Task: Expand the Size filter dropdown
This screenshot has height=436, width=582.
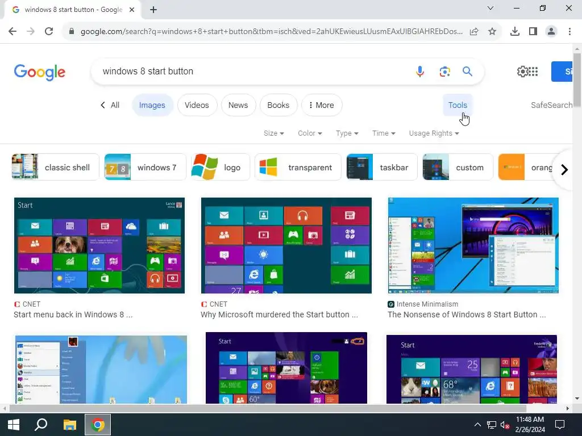Action: [x=273, y=133]
